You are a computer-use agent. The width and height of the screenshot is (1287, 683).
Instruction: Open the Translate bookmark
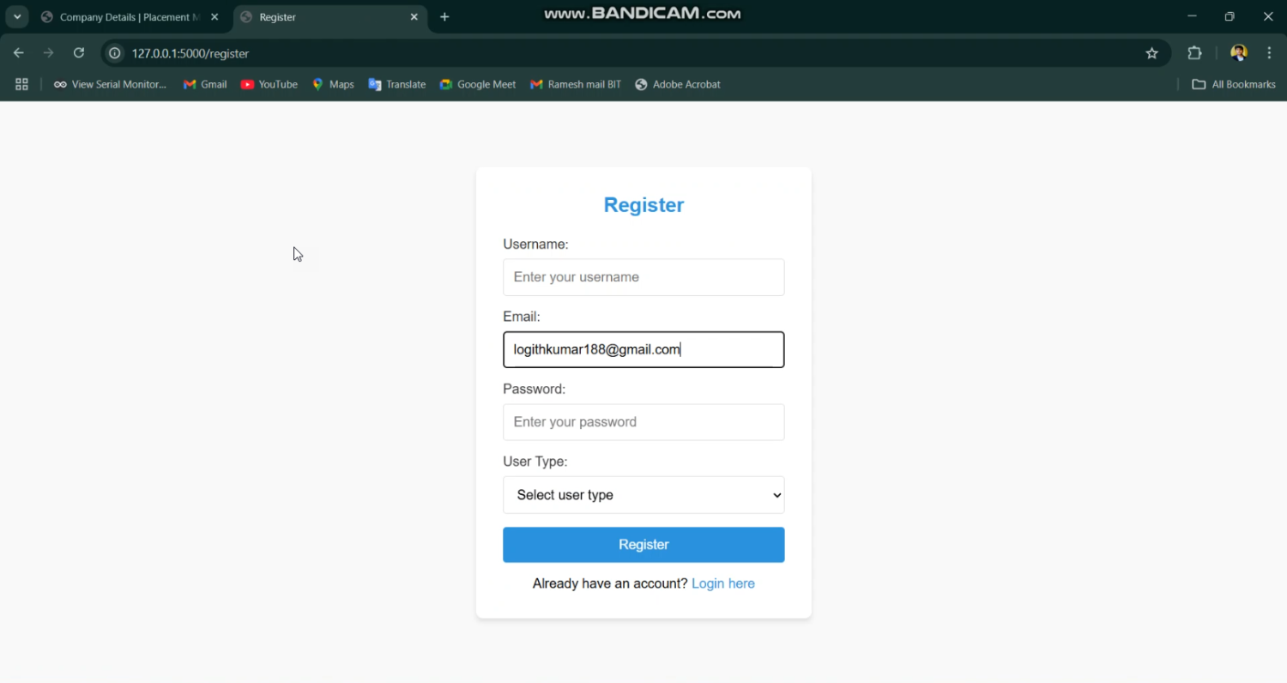[x=397, y=84]
